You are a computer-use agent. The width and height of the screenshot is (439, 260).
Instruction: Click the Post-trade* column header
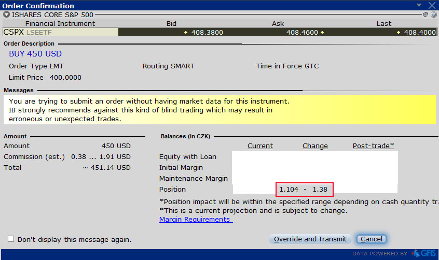(374, 146)
